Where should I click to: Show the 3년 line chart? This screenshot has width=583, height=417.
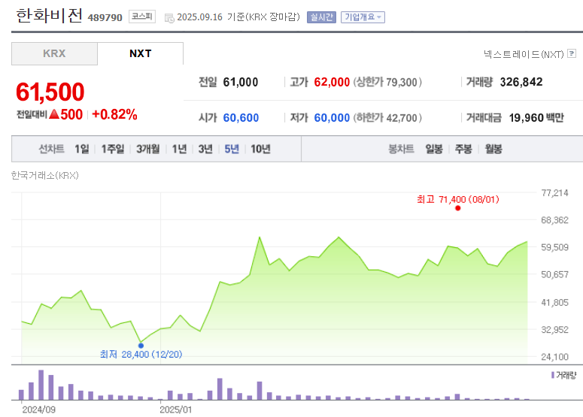(x=205, y=149)
